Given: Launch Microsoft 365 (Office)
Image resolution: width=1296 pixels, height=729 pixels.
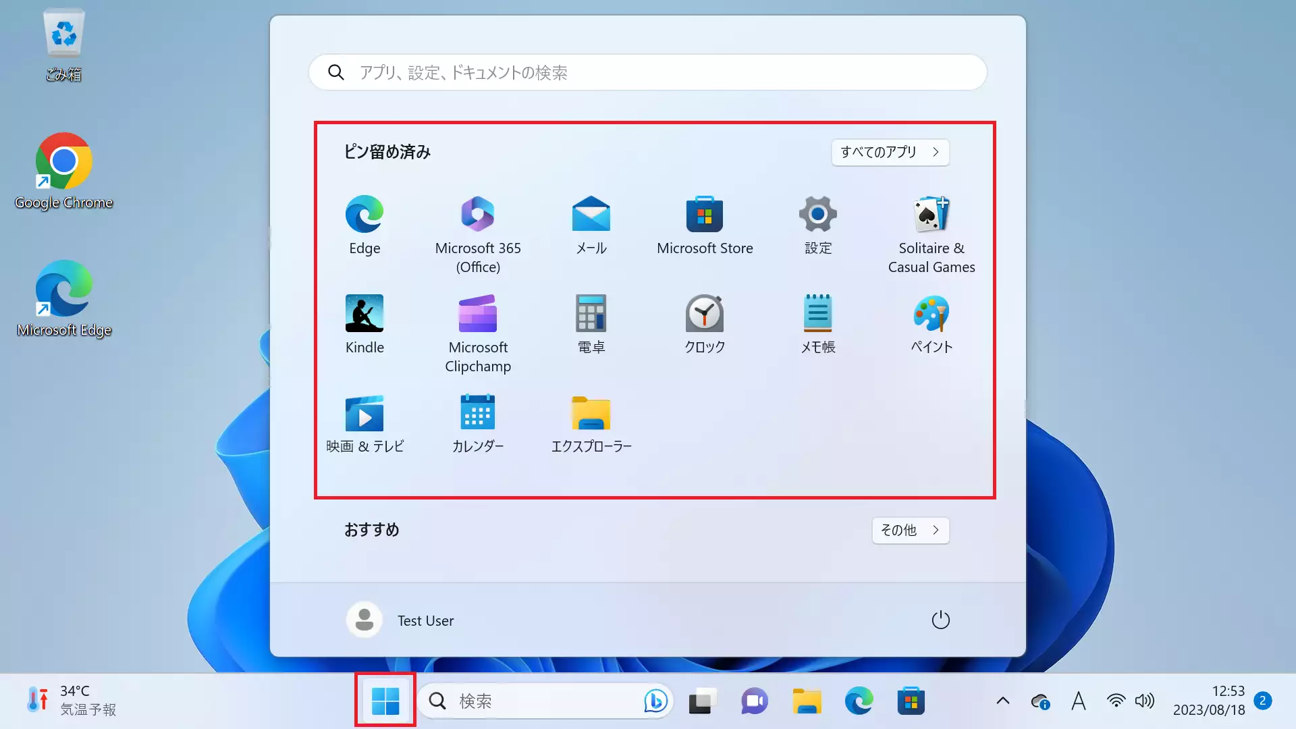Looking at the screenshot, I should click(478, 234).
